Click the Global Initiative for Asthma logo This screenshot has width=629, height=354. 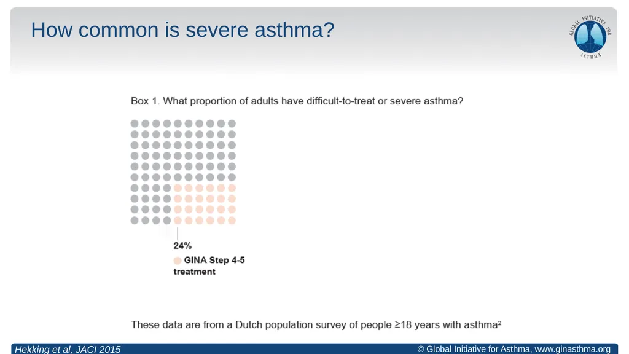pyautogui.click(x=590, y=37)
